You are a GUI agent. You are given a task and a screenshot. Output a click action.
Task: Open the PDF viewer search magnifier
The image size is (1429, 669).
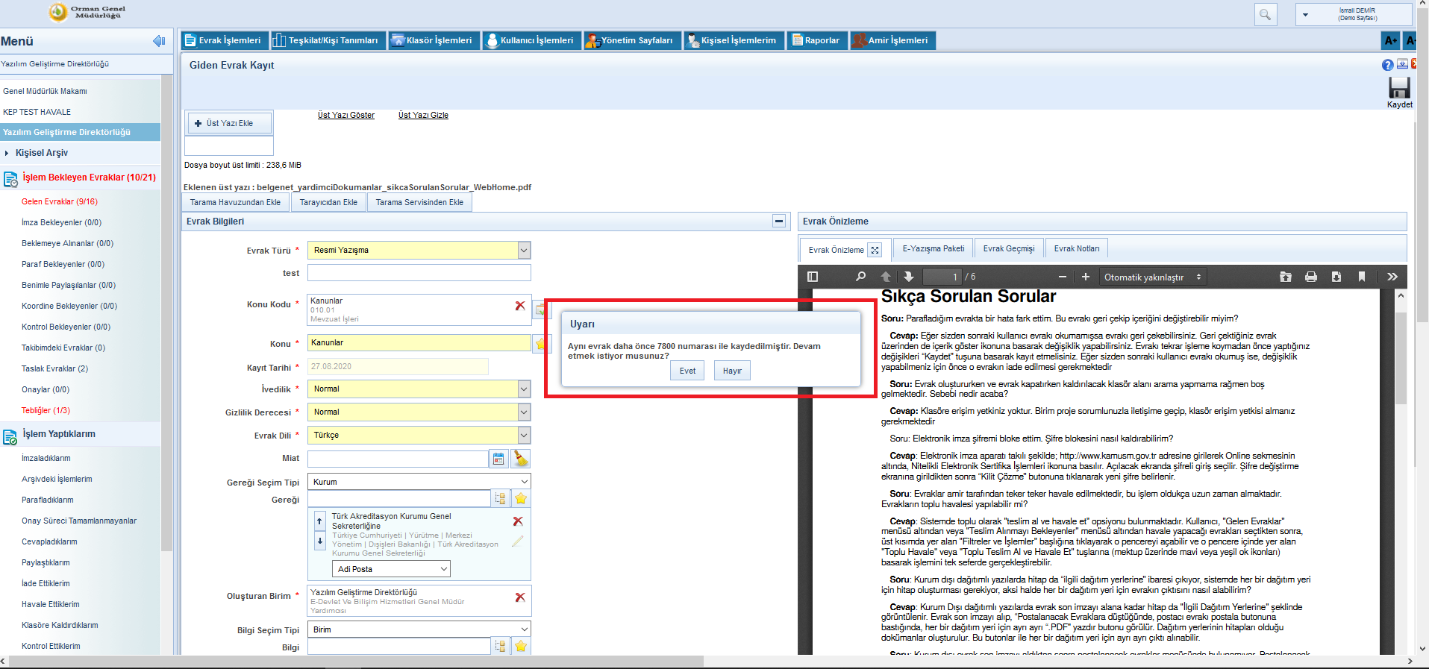tap(860, 277)
